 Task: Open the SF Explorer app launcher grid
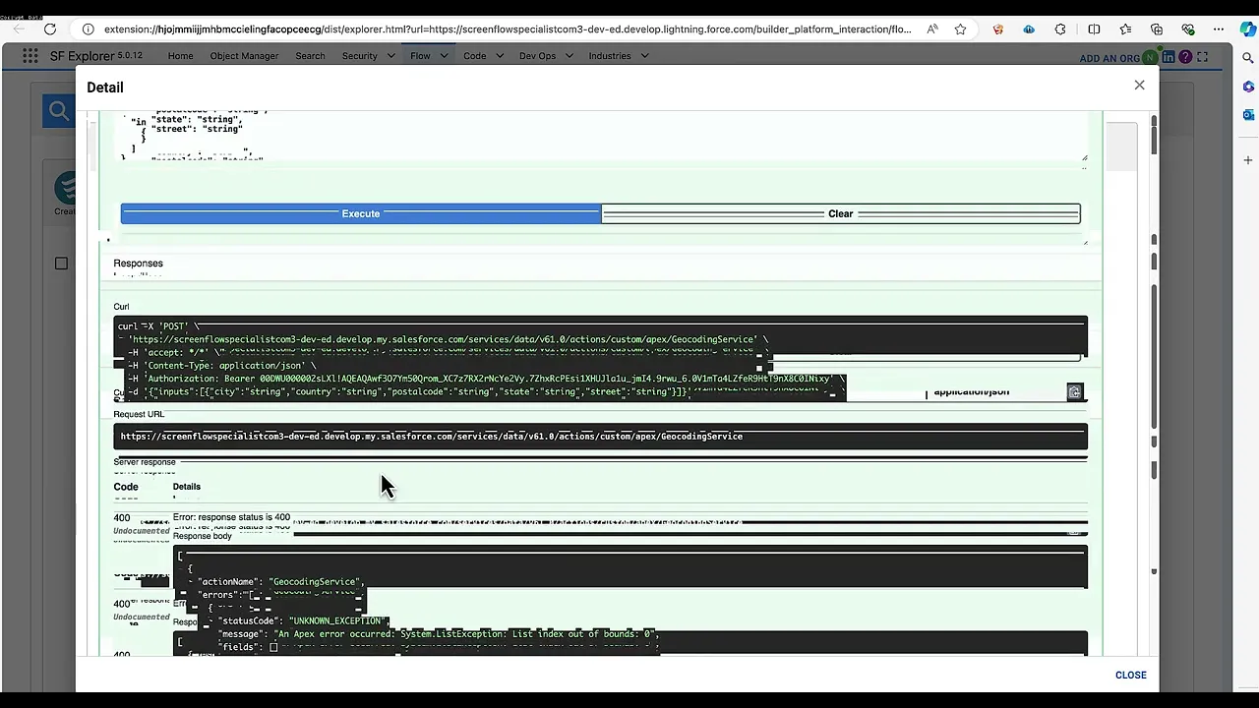pyautogui.click(x=30, y=56)
